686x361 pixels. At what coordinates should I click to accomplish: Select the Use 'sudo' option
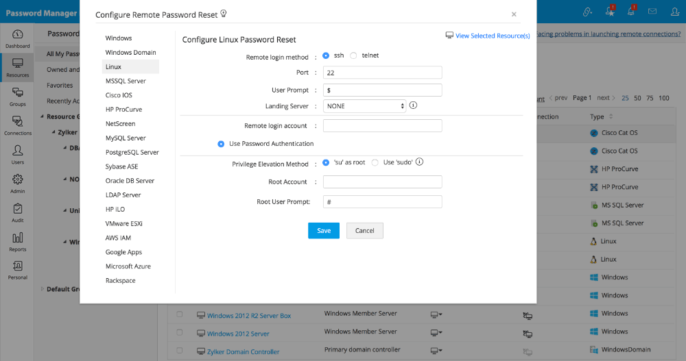[375, 163]
